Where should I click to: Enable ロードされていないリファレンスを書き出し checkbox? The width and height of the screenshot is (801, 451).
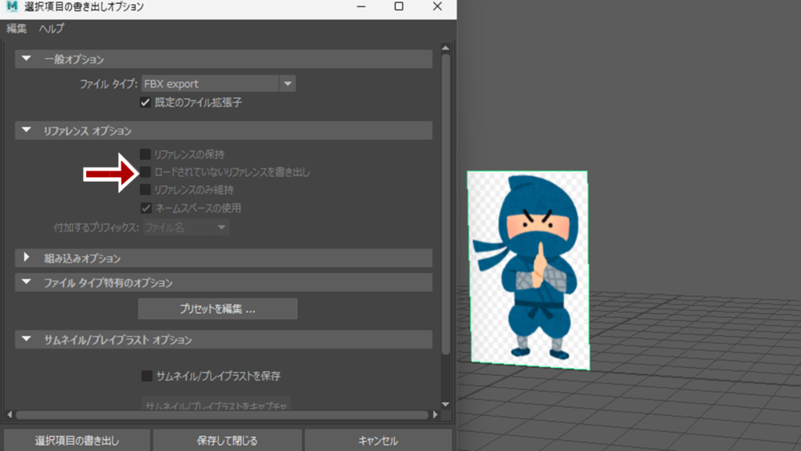[x=145, y=171]
